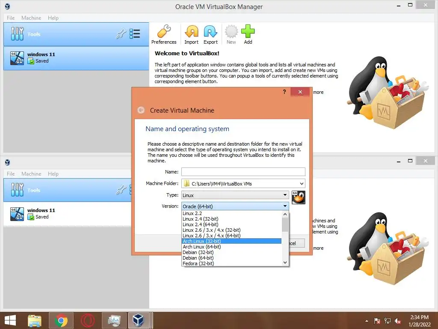Screen dimensions: 438x329
Task: Open the Help menu in the top window
Action: pyautogui.click(x=53, y=18)
